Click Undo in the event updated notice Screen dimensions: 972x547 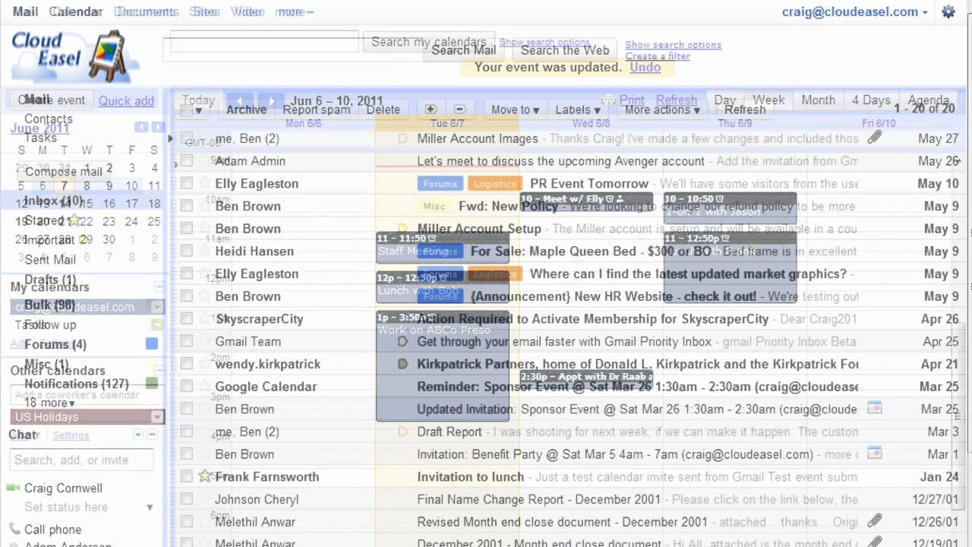(x=645, y=67)
